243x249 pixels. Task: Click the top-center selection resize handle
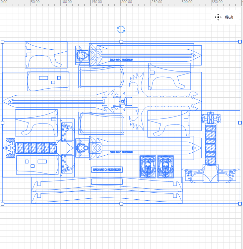click(121, 42)
